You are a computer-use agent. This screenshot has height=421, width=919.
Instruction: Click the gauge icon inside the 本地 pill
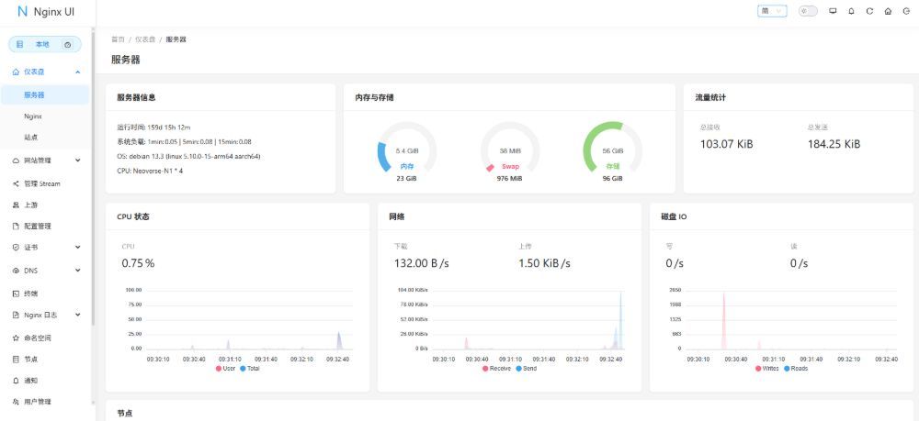coord(67,44)
